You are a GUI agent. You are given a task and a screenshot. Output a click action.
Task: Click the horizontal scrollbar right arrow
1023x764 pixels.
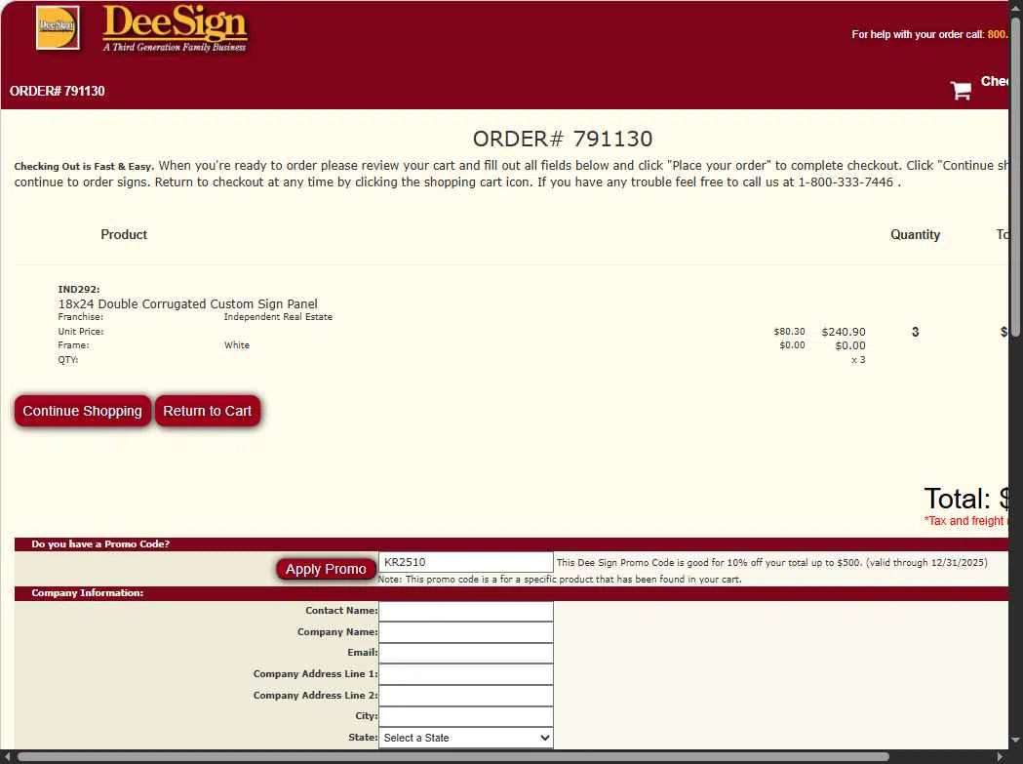[x=1000, y=757]
